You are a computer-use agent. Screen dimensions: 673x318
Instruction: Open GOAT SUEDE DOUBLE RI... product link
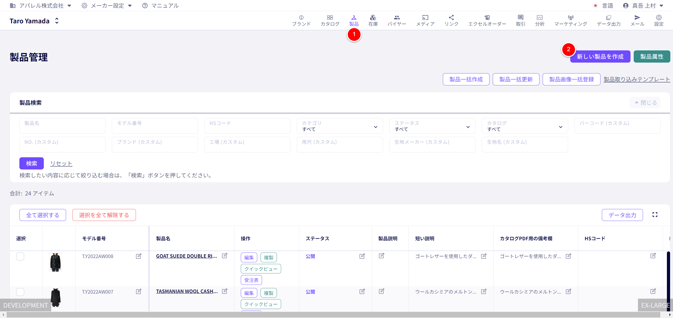(187, 256)
